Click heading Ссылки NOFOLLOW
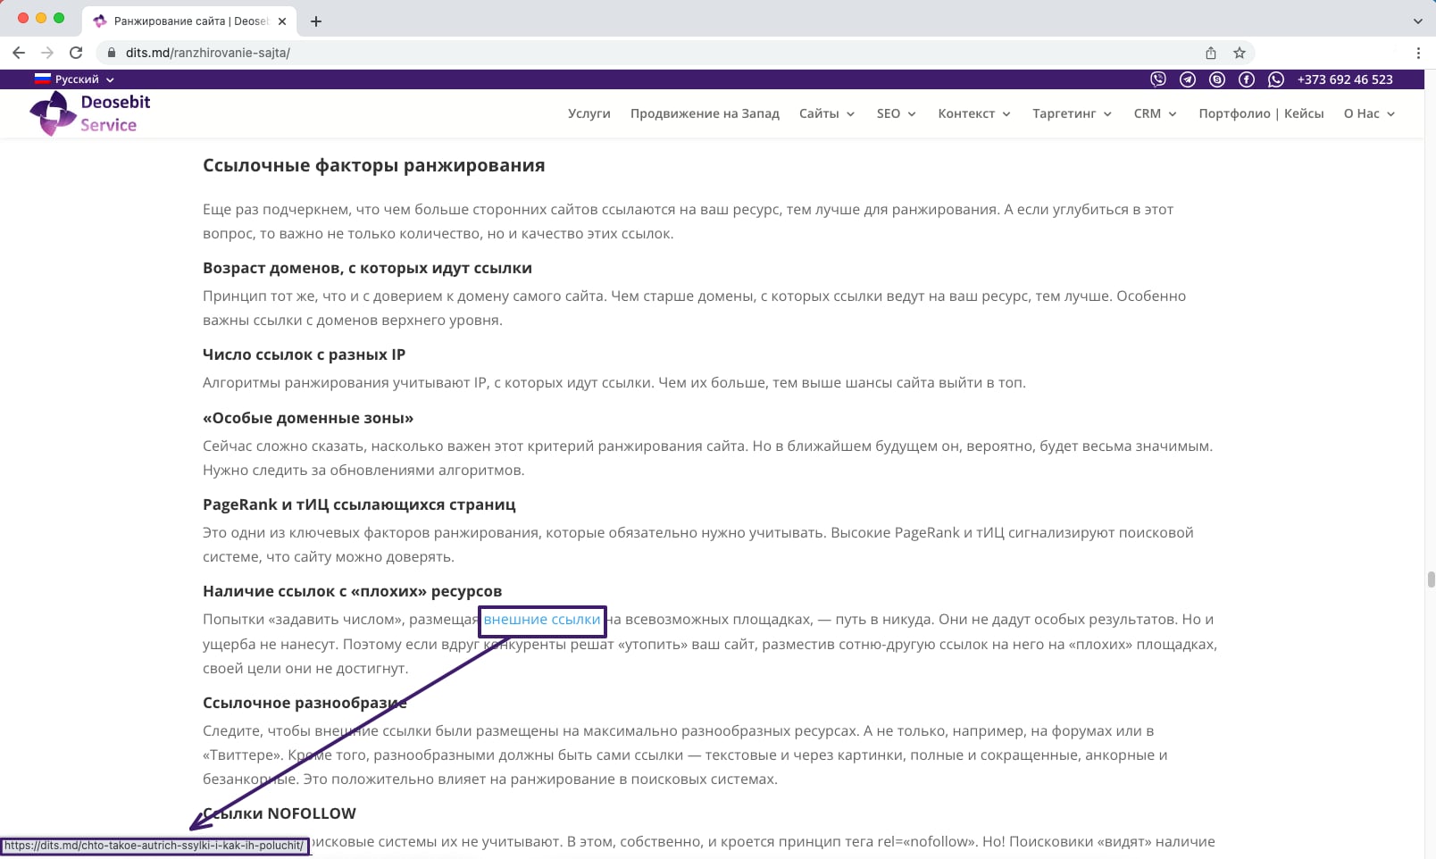 280,813
